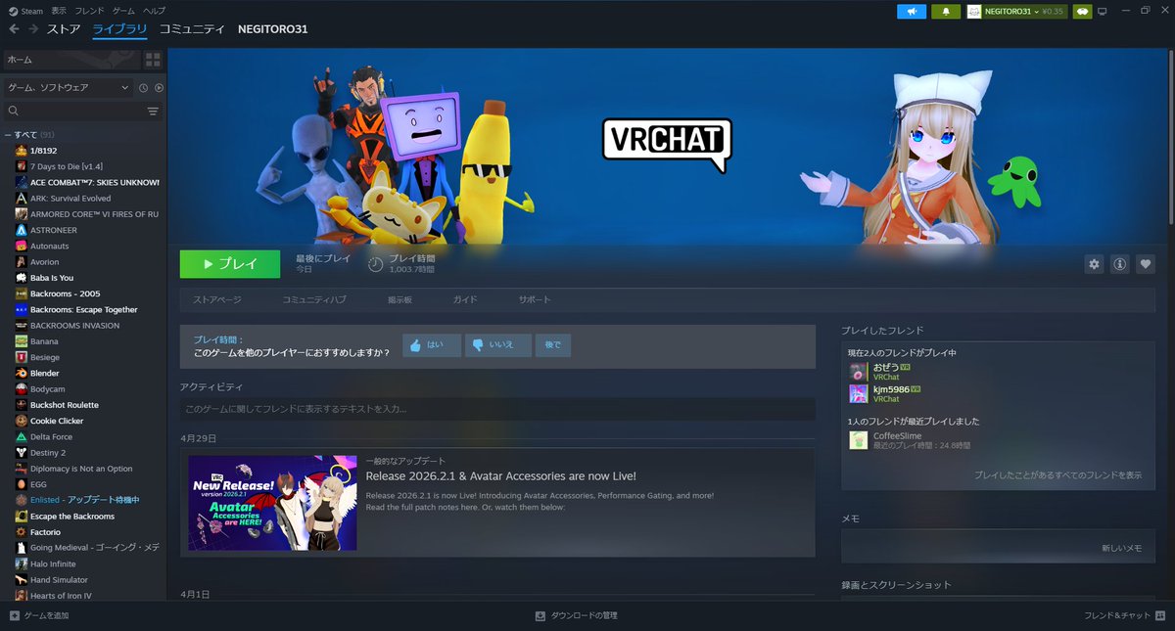
Task: Open the コミュニティ tab
Action: pos(192,29)
